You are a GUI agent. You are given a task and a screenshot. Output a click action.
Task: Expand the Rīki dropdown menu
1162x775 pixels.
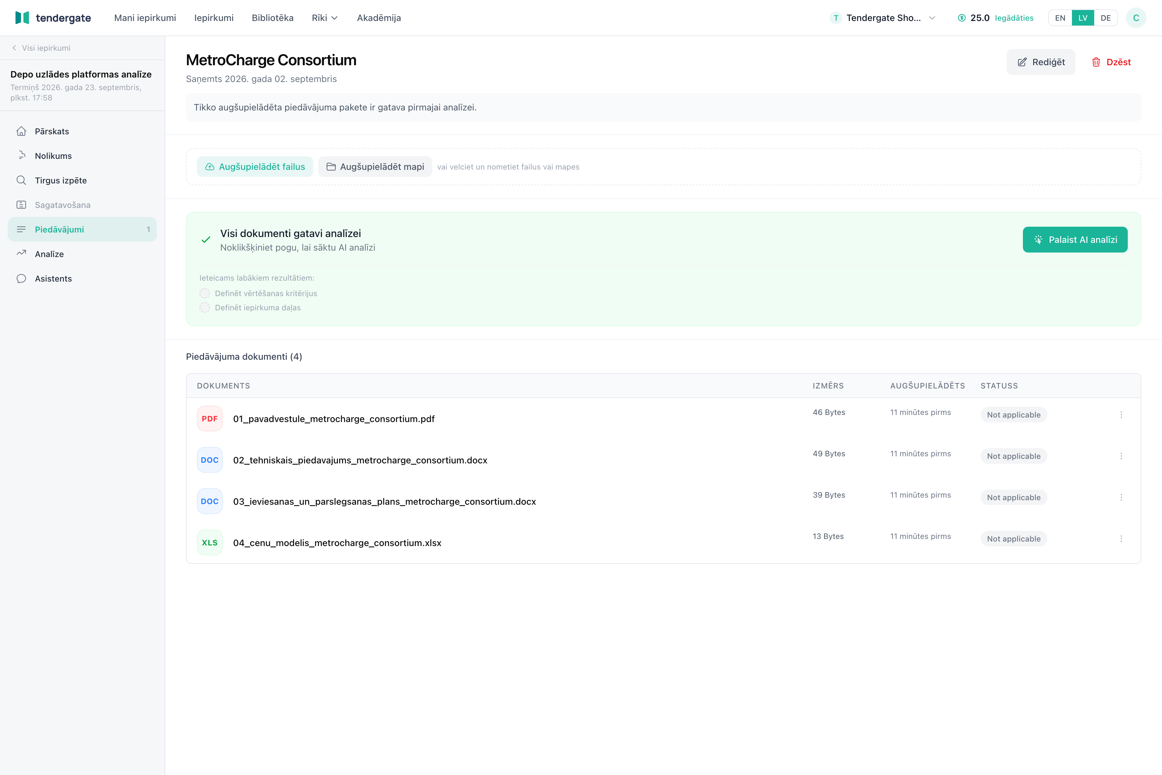coord(325,18)
